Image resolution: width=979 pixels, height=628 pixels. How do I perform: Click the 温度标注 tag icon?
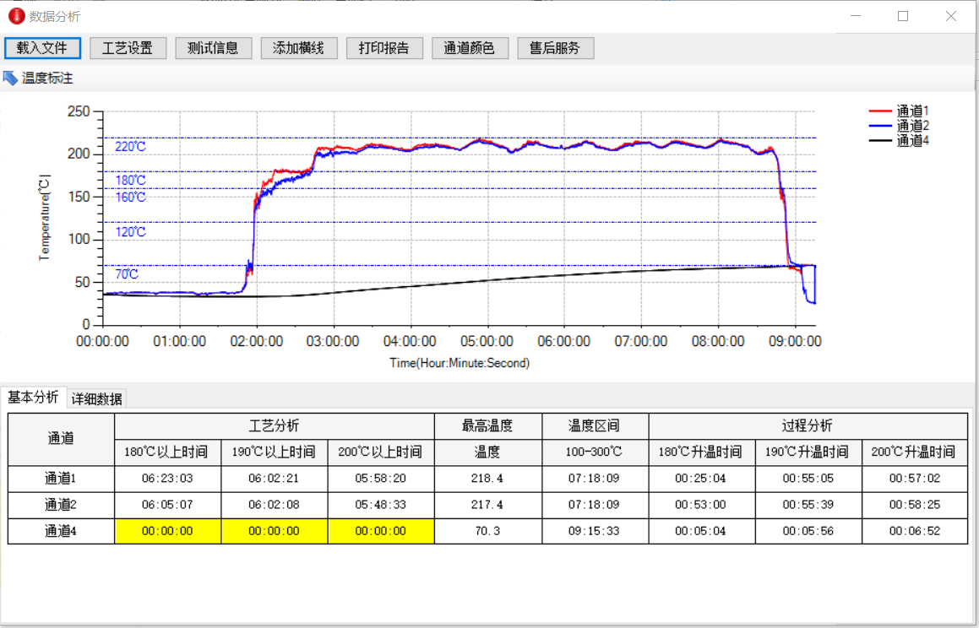click(x=10, y=78)
